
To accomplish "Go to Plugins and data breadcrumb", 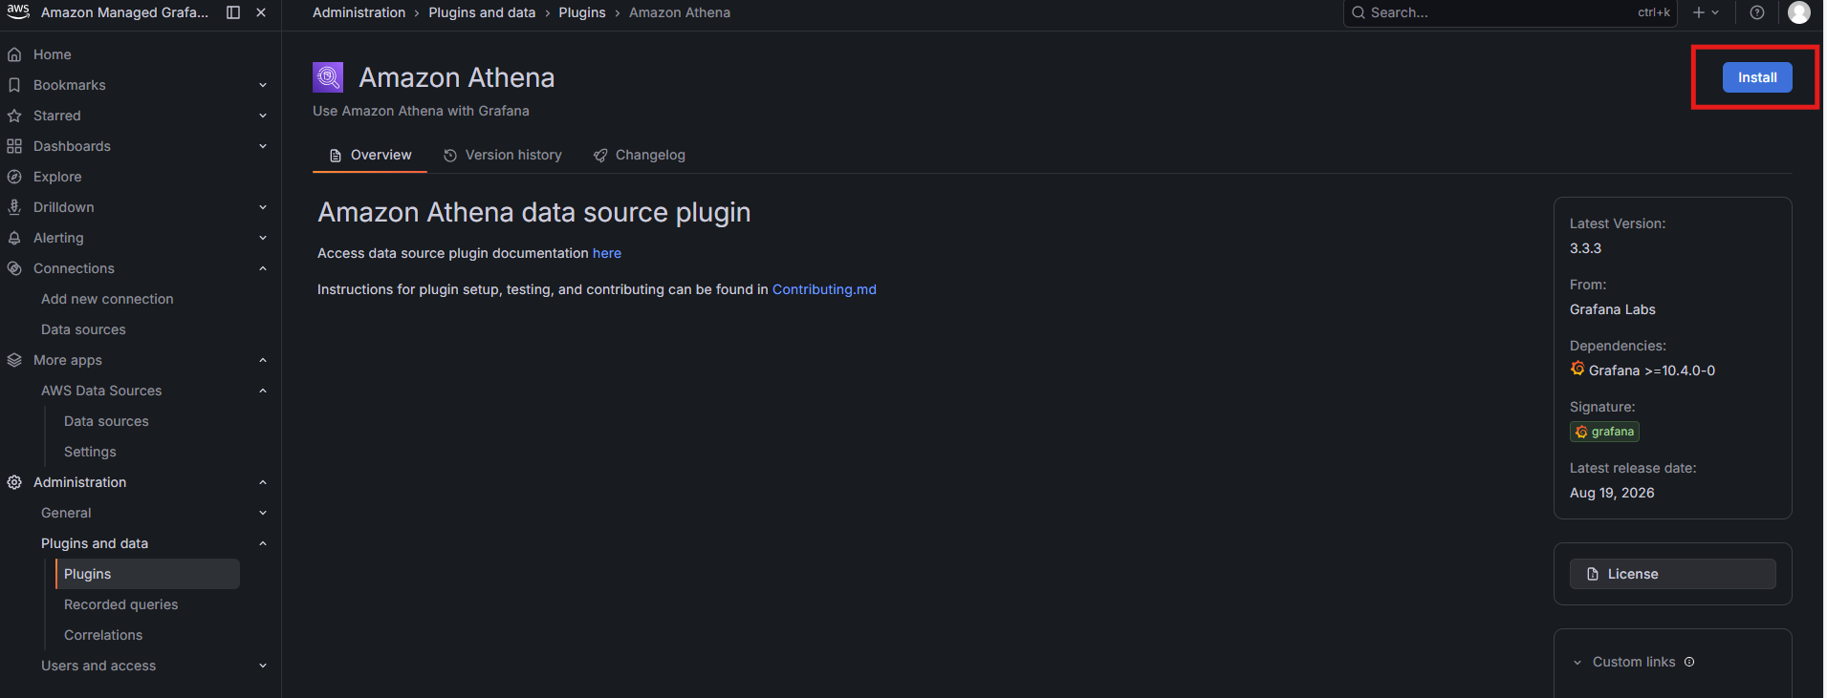I will [482, 12].
